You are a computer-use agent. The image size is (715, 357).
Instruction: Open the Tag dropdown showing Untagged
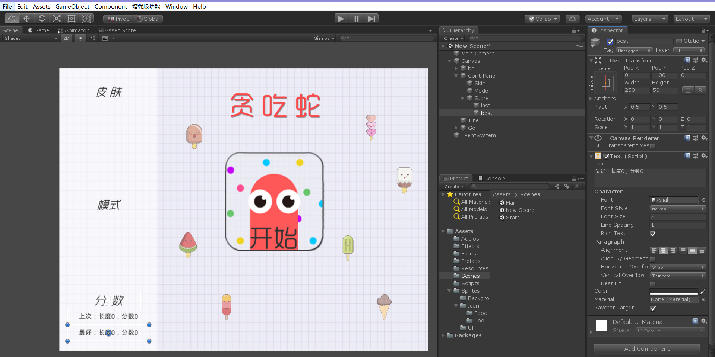[634, 51]
